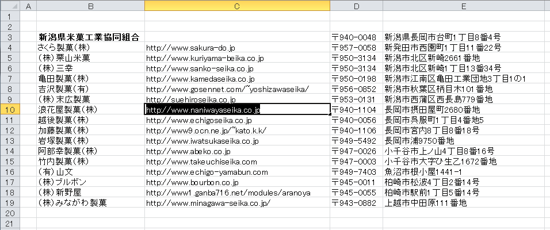Viewport: 550px width, 230px height.
Task: Click address 新潟市江南区亀田工業団地3丁目1の1
Action: (x=455, y=79)
